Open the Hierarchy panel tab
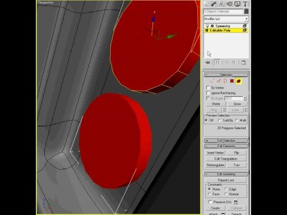287x215 pixels. click(221, 4)
